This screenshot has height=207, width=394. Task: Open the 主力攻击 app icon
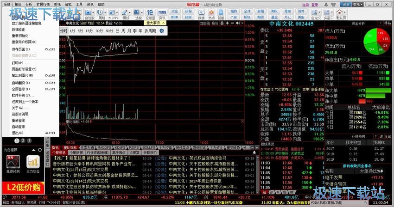[33, 162]
